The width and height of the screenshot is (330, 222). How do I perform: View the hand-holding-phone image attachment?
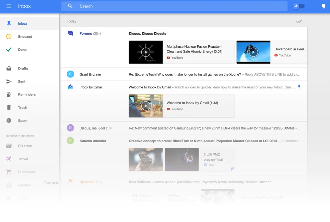[x=146, y=160]
